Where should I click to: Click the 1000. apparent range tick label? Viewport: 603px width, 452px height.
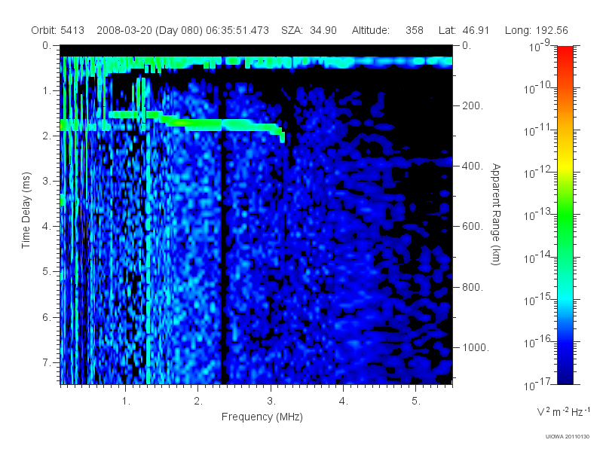(x=476, y=347)
